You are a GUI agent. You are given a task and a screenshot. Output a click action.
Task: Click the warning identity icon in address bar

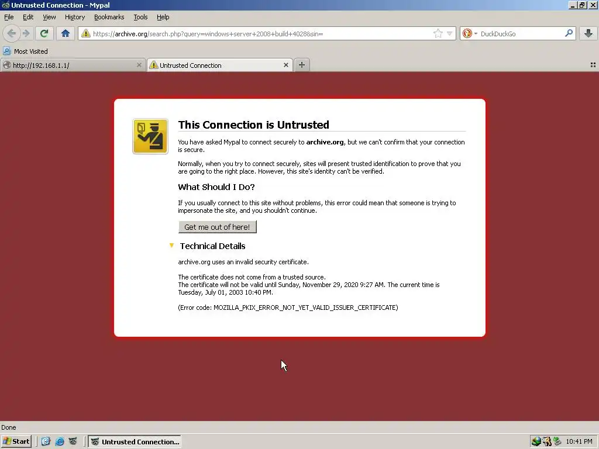tap(86, 33)
